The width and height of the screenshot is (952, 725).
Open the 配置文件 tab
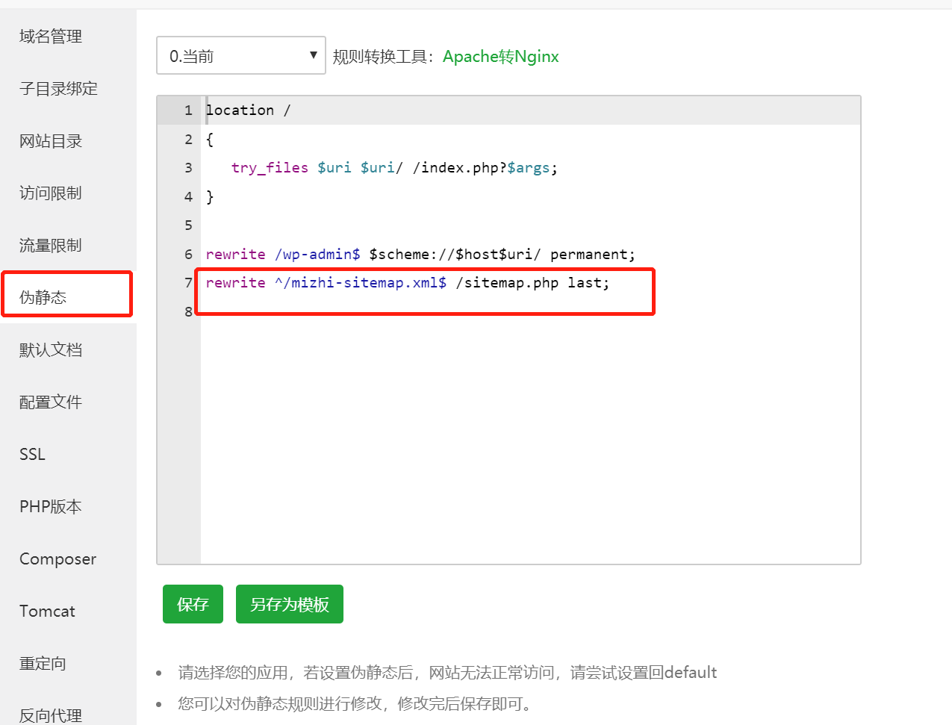51,402
